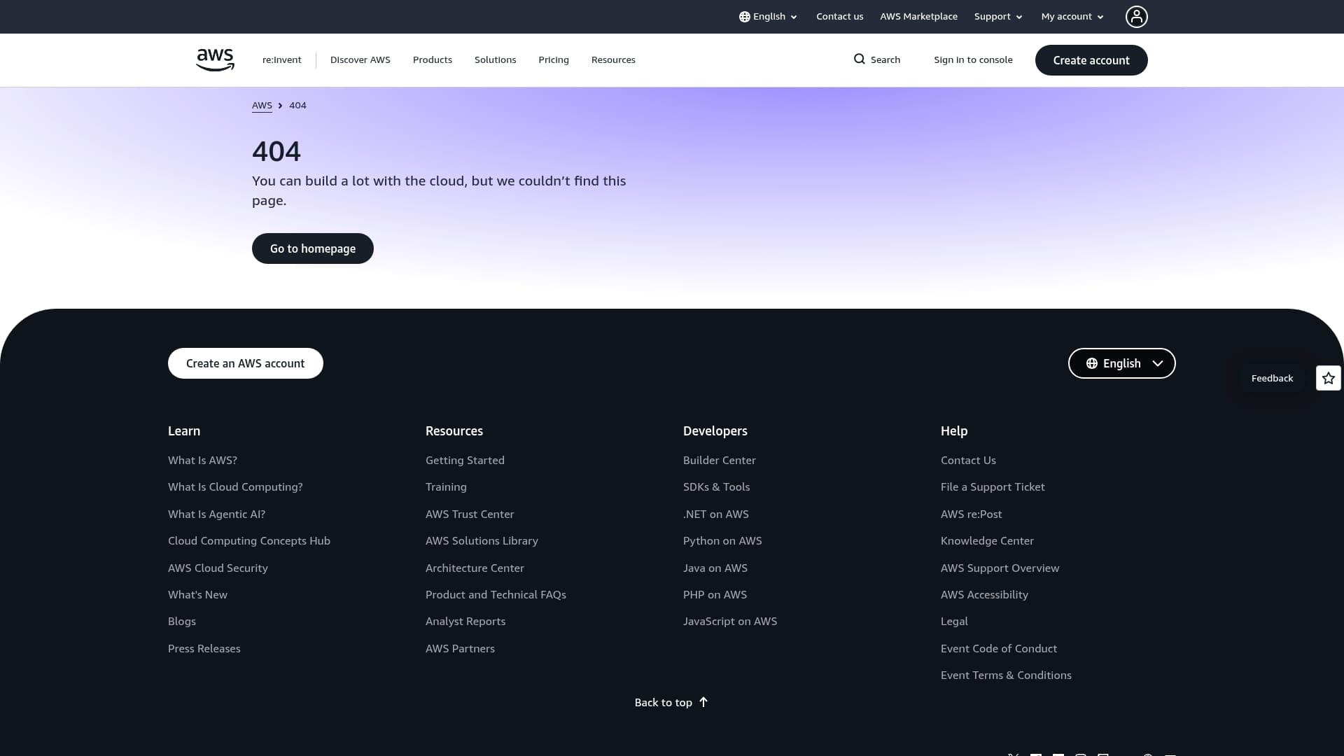1344x756 pixels.
Task: Open the AWS Accessibility link
Action: [x=984, y=595]
